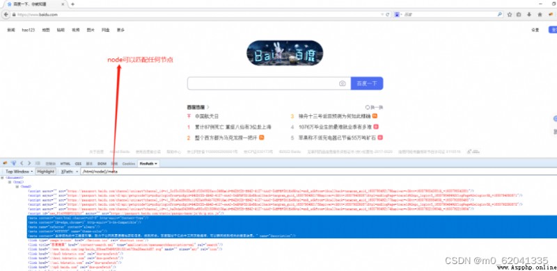Click the camera image-search icon in search box
This screenshot has height=271, width=557.
(342, 83)
